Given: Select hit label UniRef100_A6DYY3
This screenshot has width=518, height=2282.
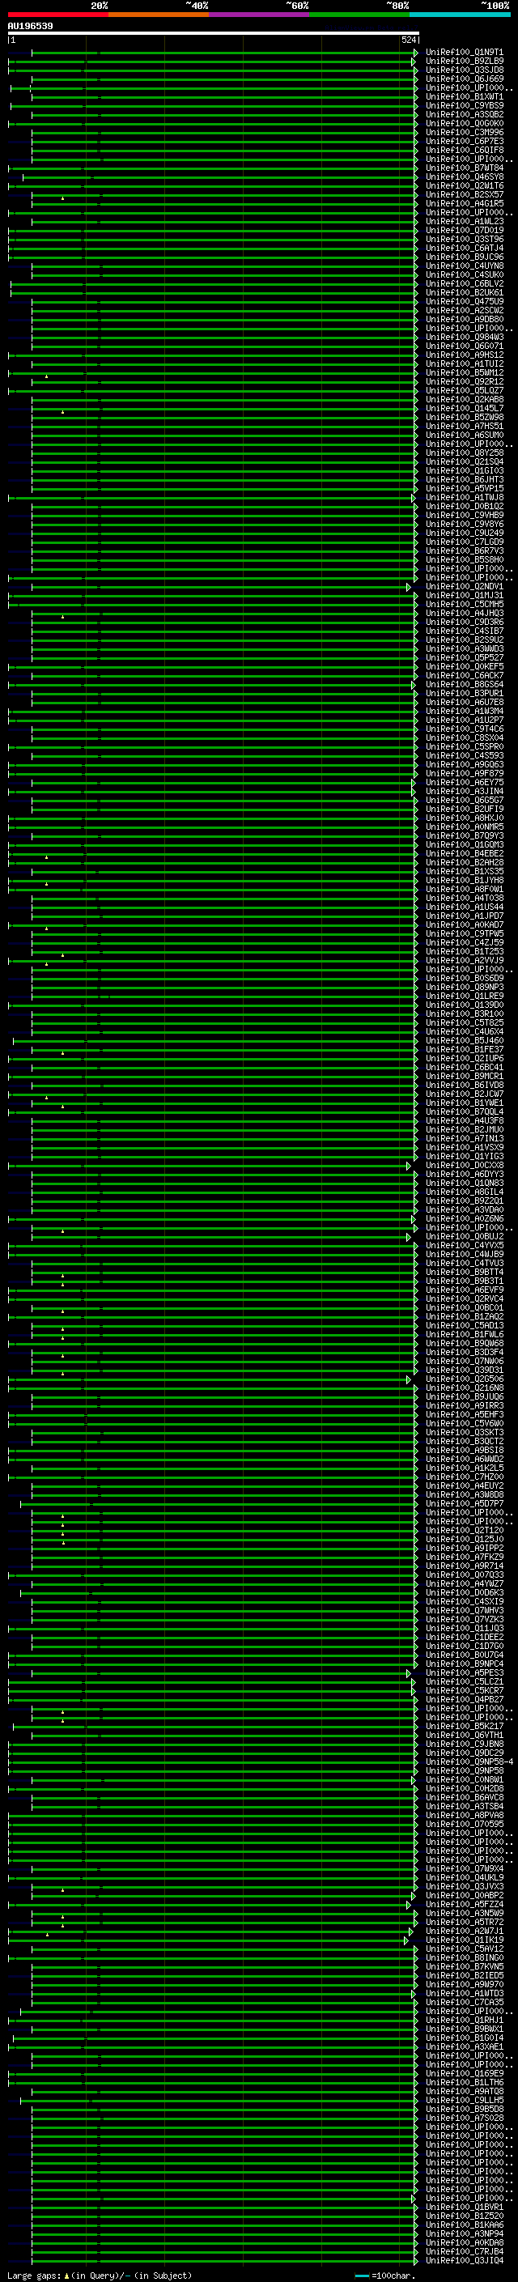Looking at the screenshot, I should pyautogui.click(x=465, y=1175).
